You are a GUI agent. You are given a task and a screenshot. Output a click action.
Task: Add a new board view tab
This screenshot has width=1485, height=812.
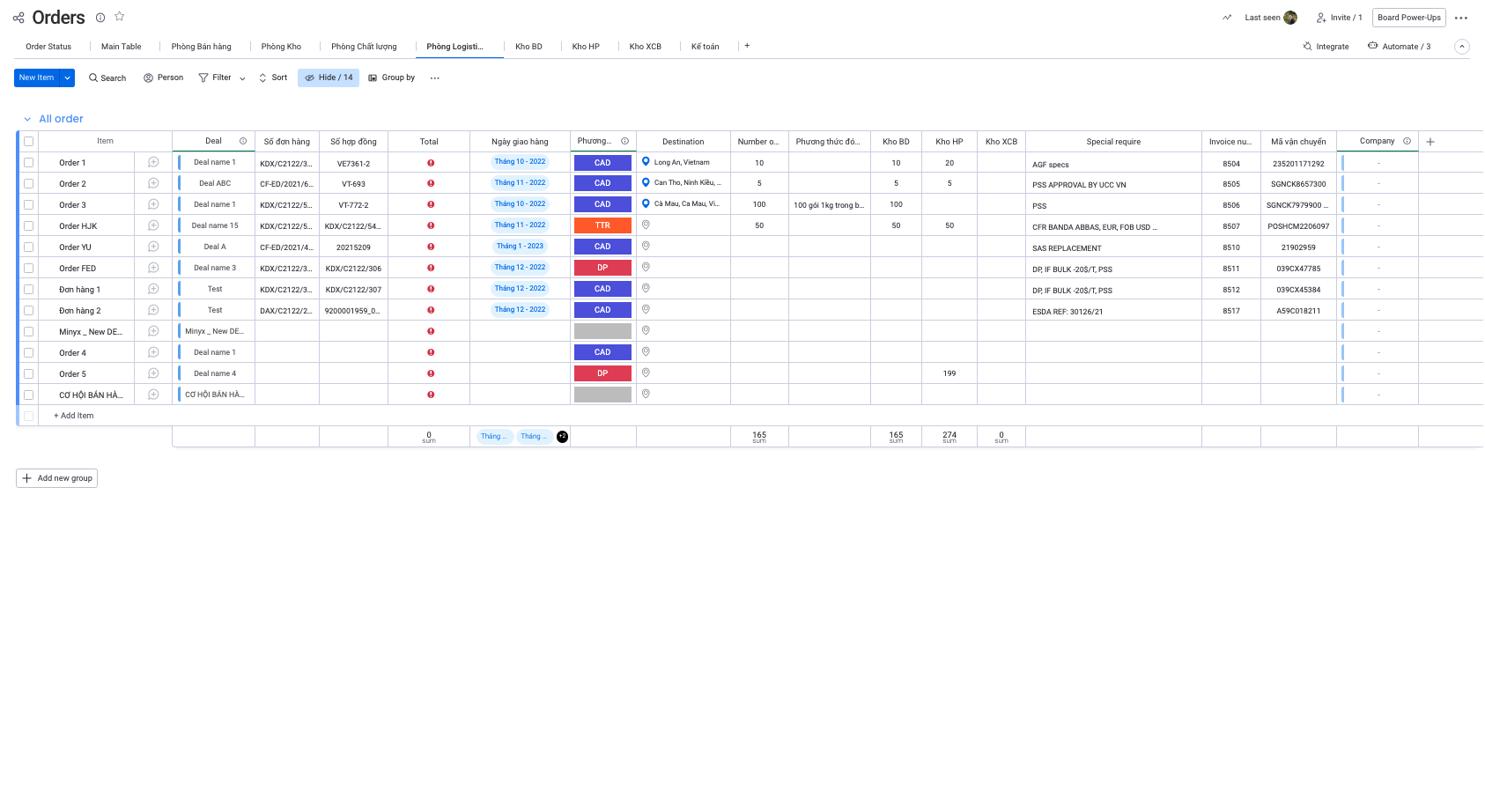[x=747, y=46]
